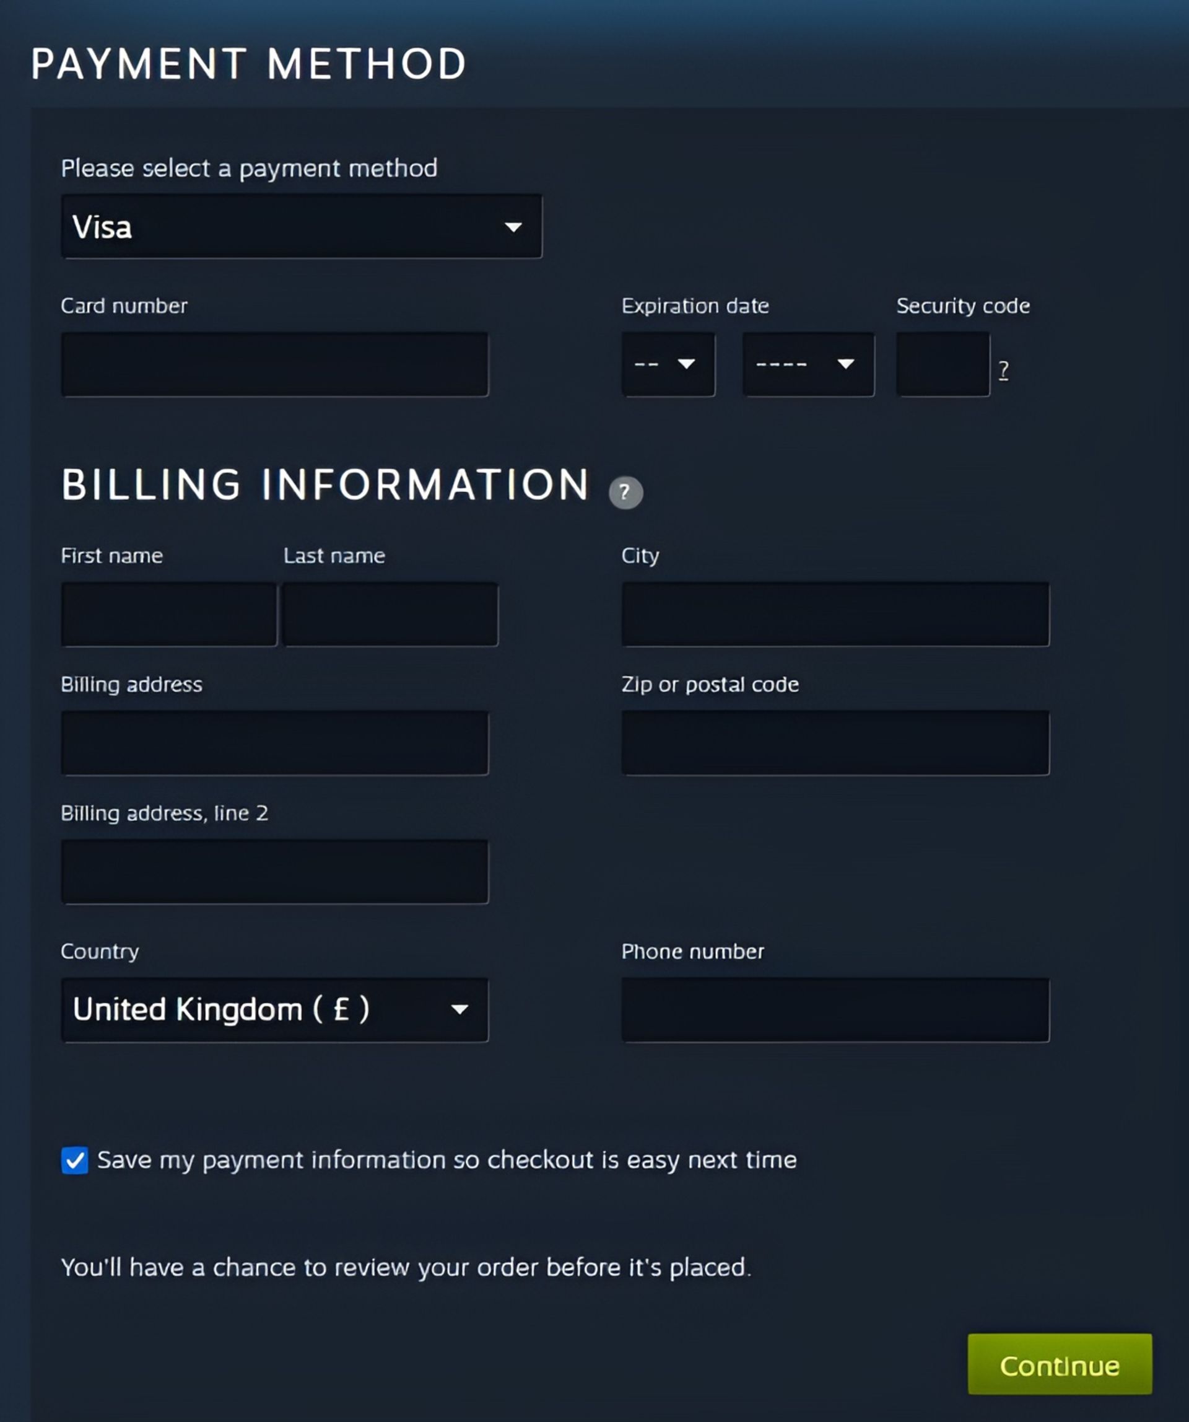Click the security code question mark
Screen dimensions: 1189x1422
(1004, 370)
